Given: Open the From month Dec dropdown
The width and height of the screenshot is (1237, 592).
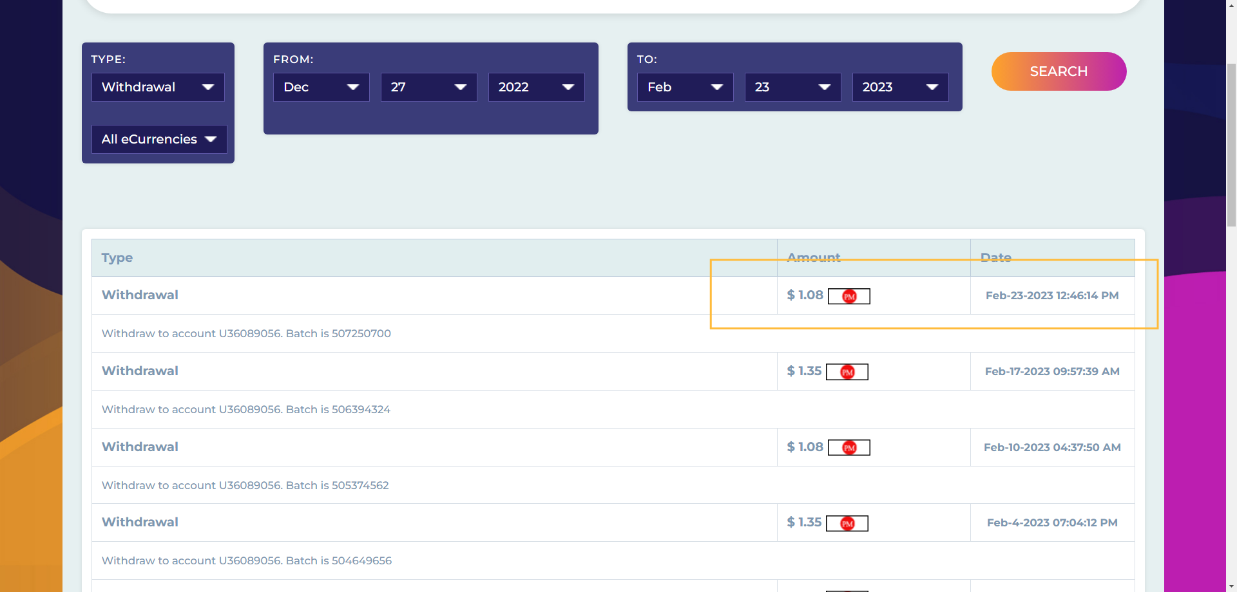Looking at the screenshot, I should [x=321, y=87].
